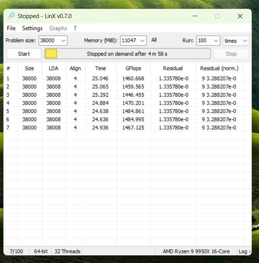The image size is (259, 263).
Task: Click the Time column header
Action: 101,68
